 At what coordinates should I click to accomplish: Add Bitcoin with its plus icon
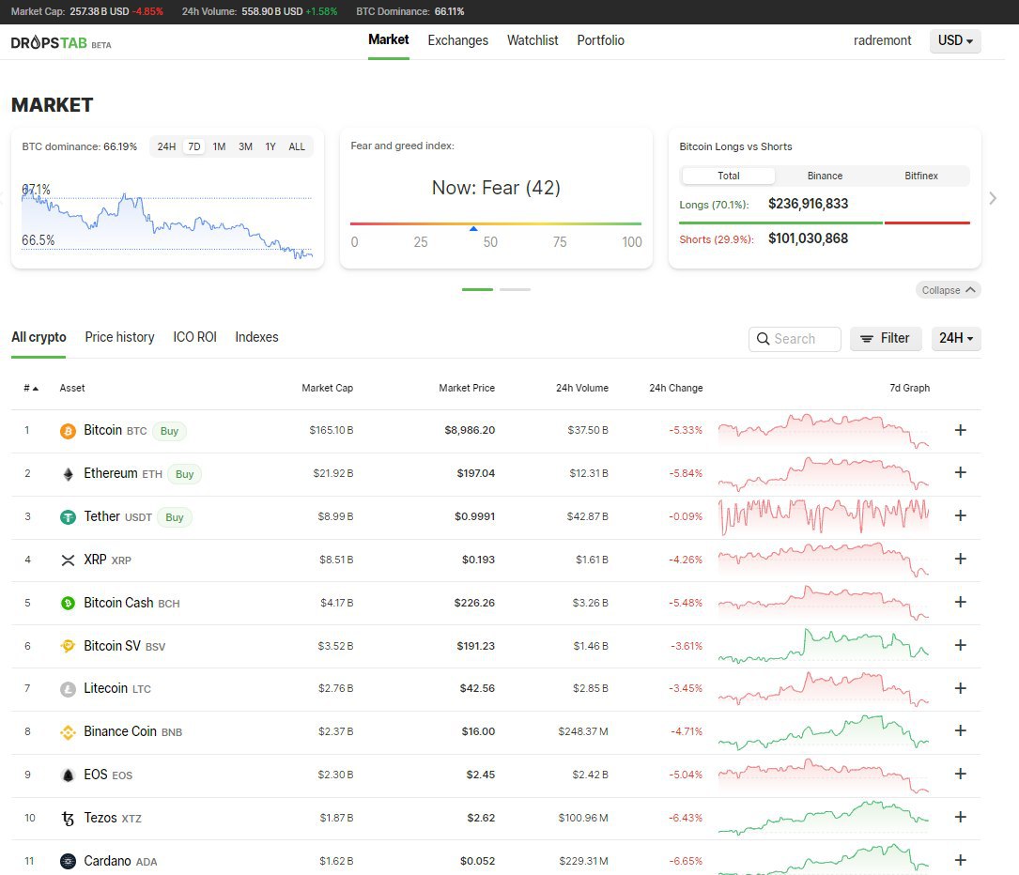point(960,430)
